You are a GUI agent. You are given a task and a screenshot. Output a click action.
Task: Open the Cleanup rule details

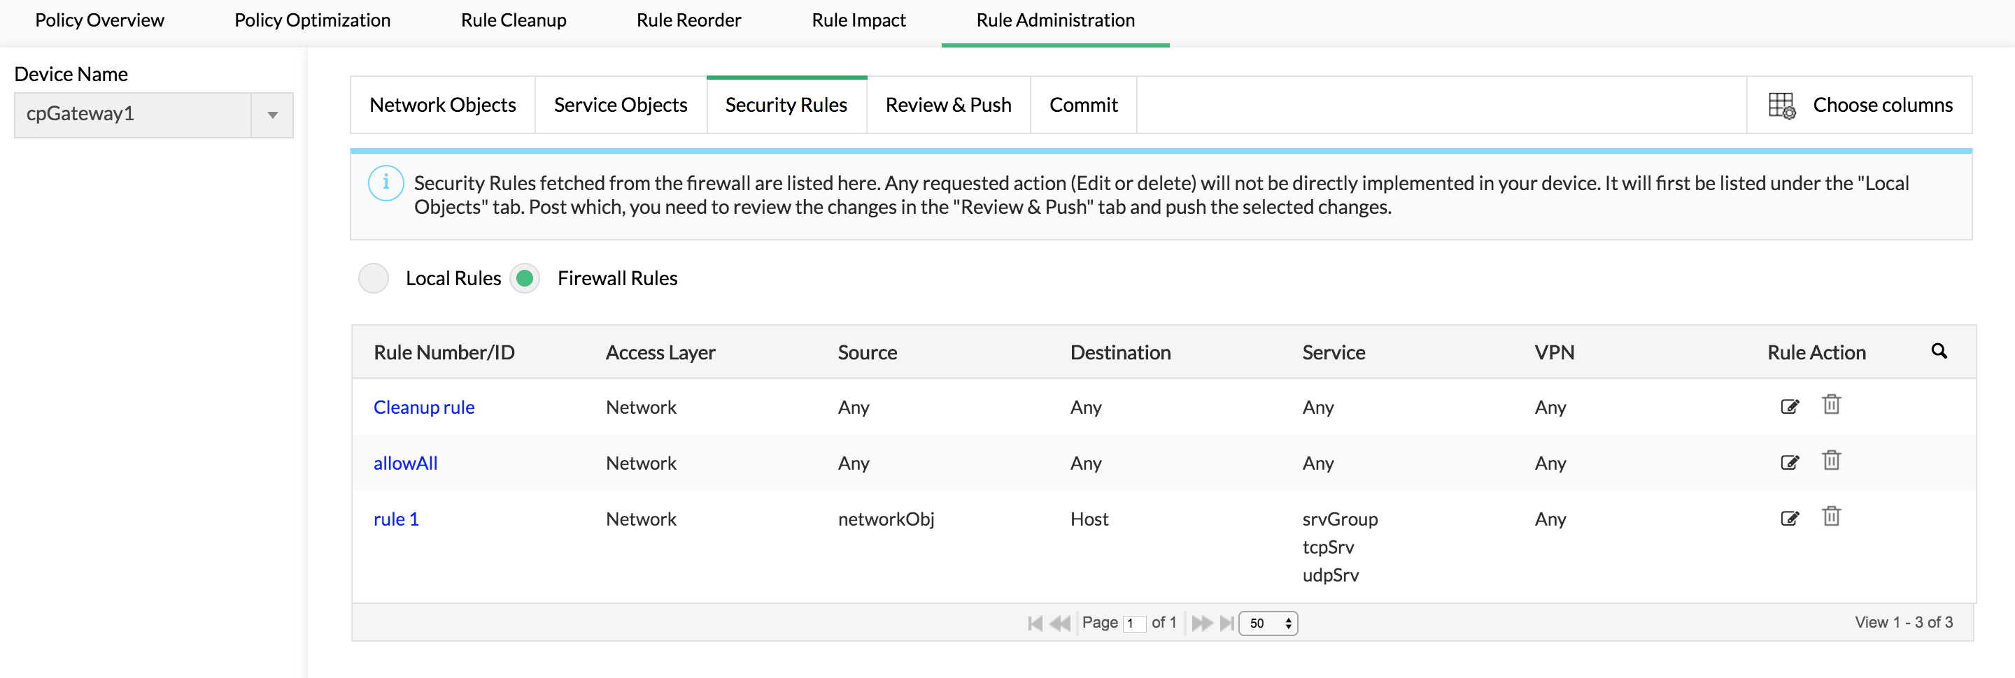pyautogui.click(x=423, y=406)
